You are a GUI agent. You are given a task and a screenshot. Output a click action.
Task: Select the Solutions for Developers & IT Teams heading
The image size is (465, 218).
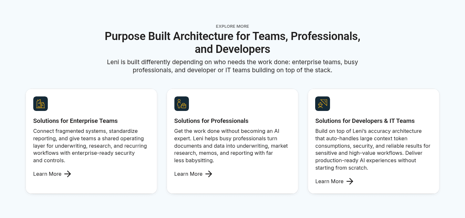365,121
